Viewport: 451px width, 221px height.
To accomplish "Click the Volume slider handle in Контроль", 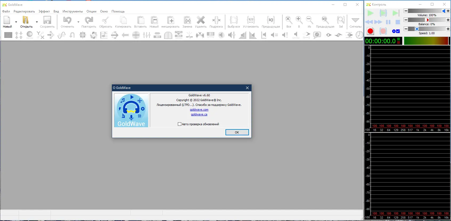I will click(x=444, y=11).
